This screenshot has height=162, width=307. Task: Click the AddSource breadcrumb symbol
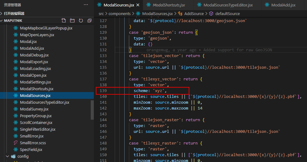pos(194,14)
